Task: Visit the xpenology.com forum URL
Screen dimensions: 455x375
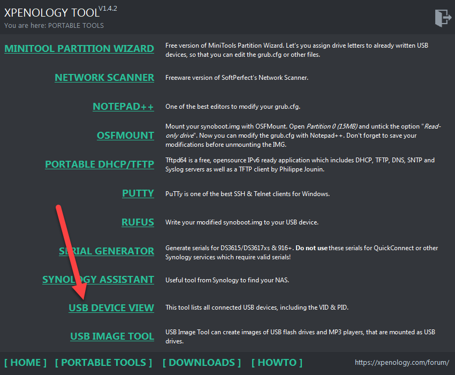Action: tap(402, 363)
